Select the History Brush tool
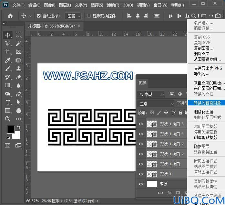Viewport: 225px width, 205px height. [7, 77]
